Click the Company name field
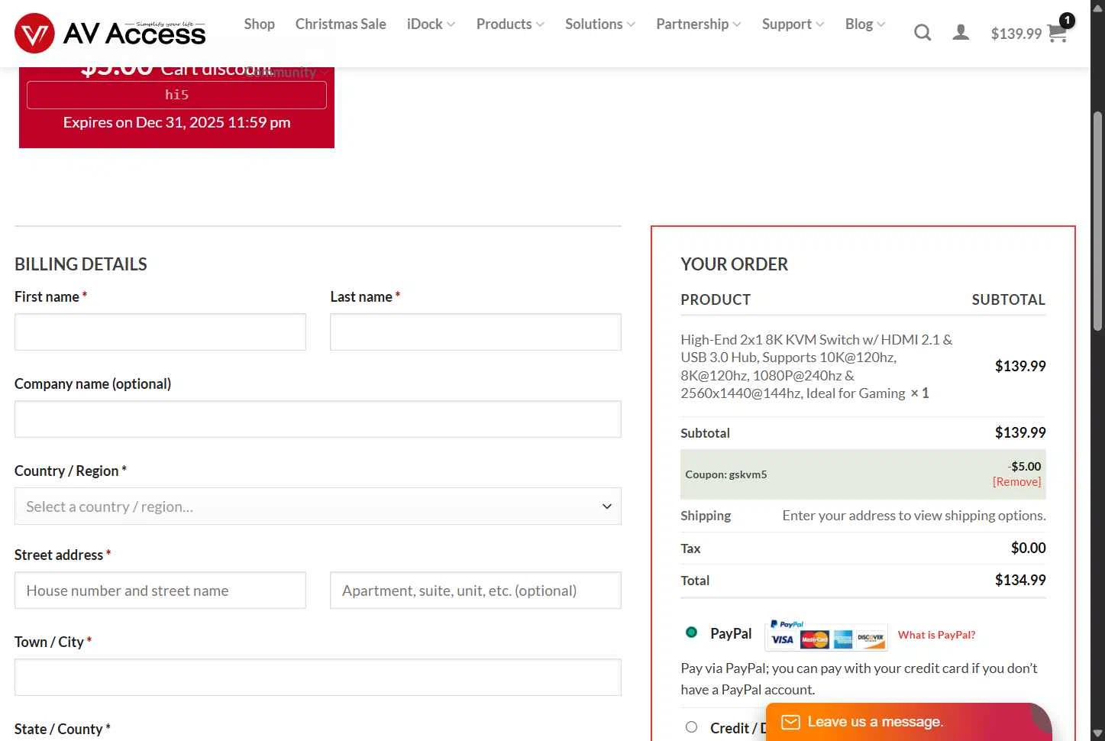 coord(318,419)
